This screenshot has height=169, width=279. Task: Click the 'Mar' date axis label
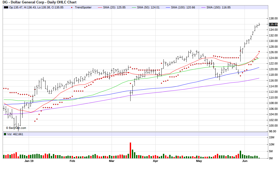pyautogui.click(x=112, y=161)
